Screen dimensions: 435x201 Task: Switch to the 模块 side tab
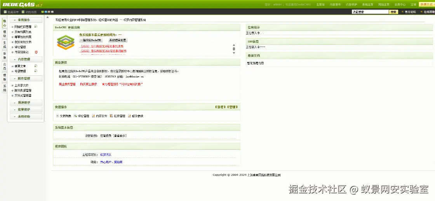4,34
